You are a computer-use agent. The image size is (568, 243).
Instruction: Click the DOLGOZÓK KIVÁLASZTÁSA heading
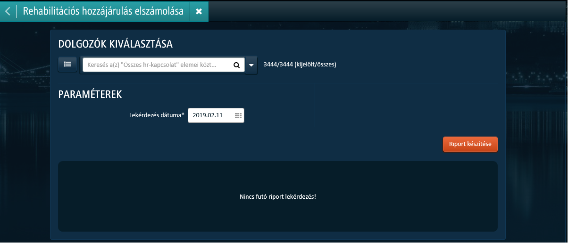[x=115, y=44]
